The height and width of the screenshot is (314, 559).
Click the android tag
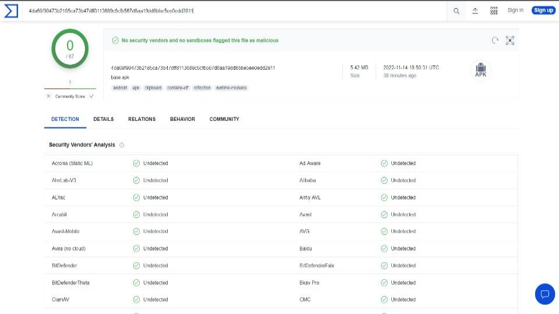120,88
